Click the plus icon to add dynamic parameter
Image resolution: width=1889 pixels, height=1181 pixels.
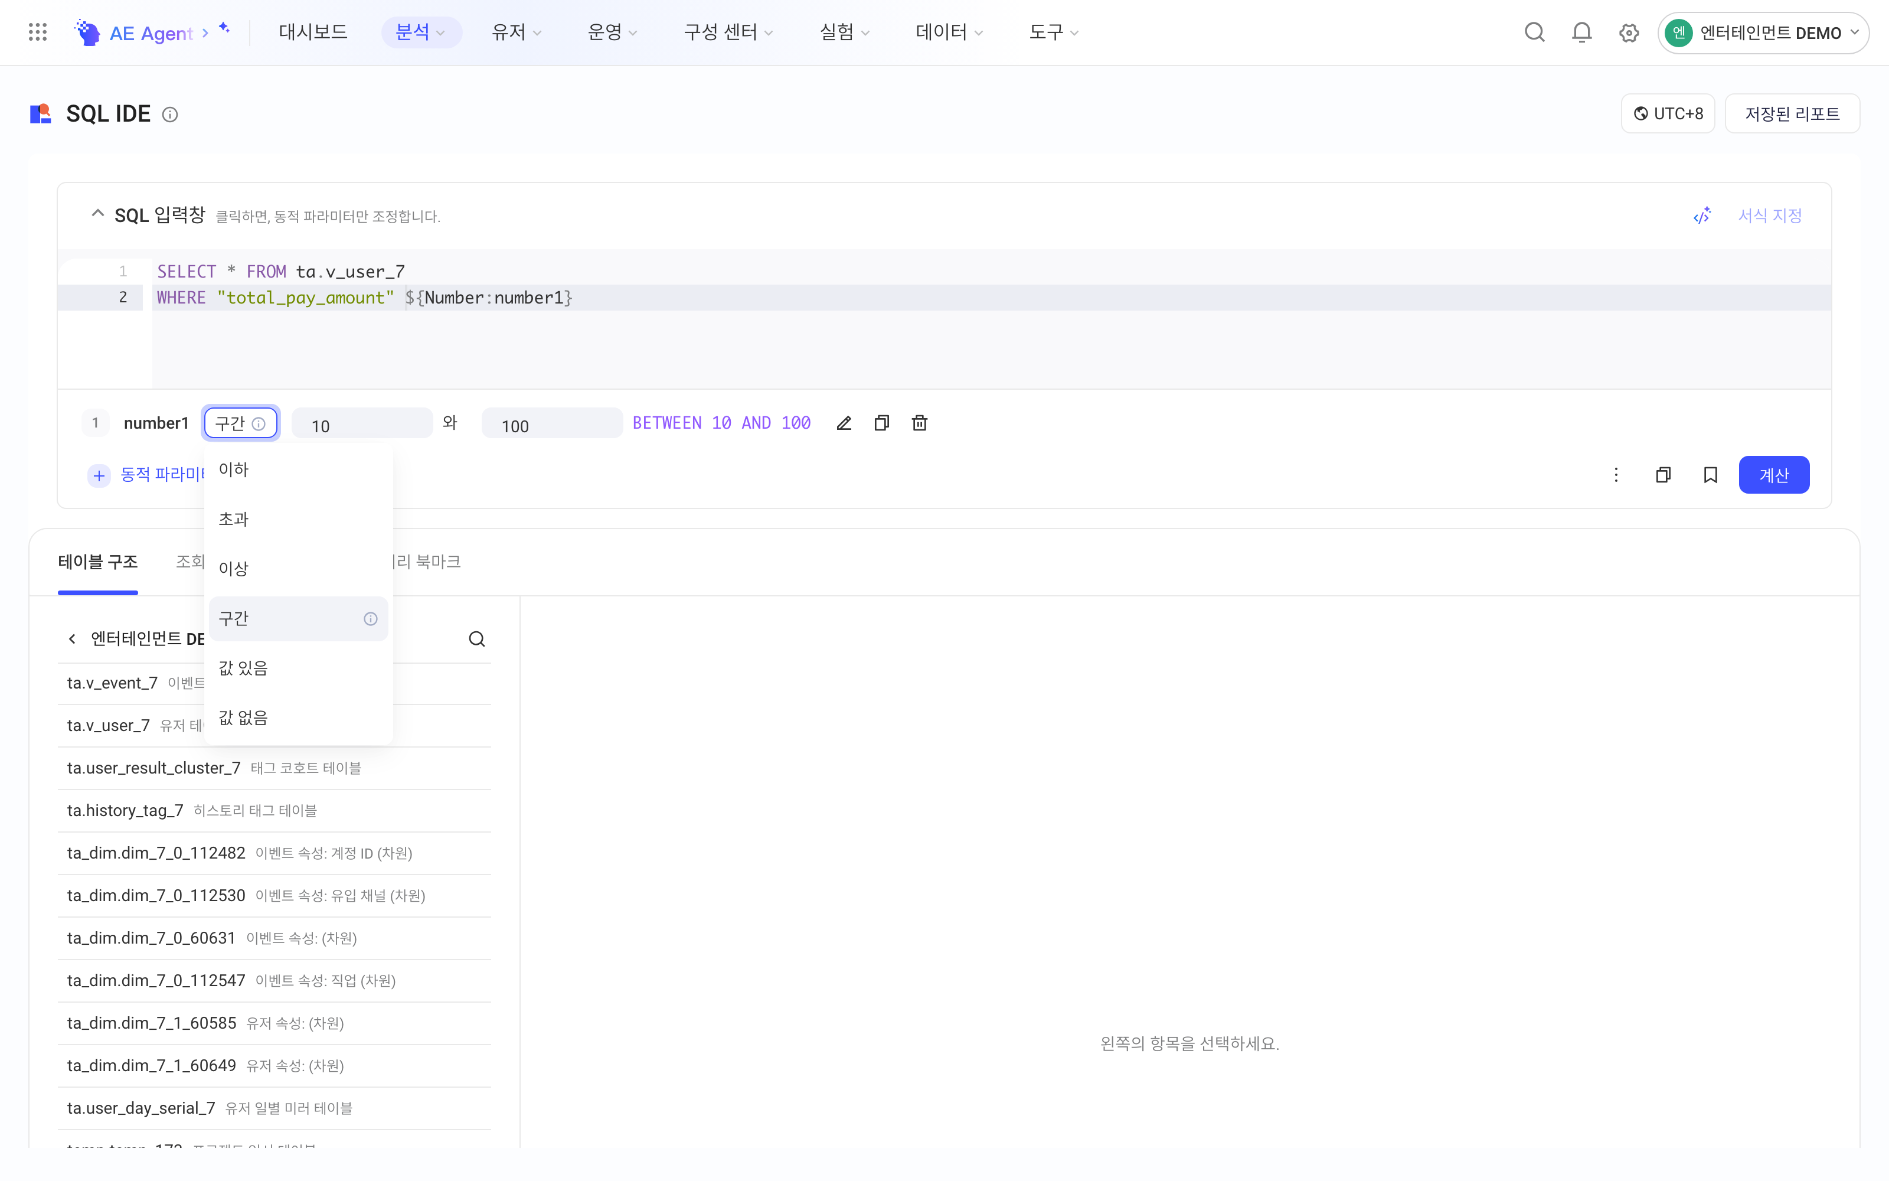click(x=99, y=475)
